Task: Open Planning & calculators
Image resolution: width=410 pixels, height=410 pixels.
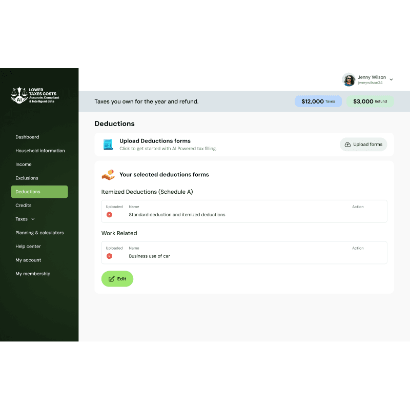Action: [x=39, y=233]
